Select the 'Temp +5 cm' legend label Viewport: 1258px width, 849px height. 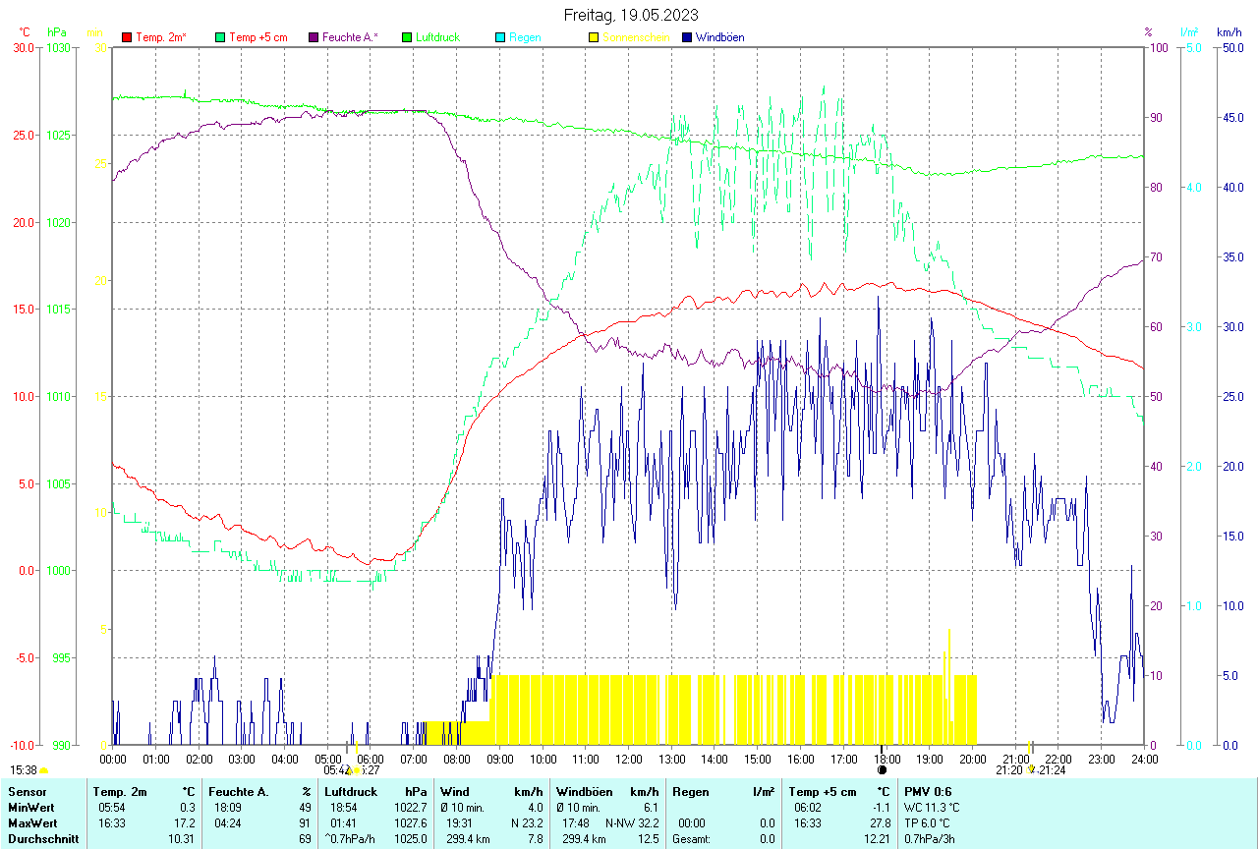coord(258,37)
